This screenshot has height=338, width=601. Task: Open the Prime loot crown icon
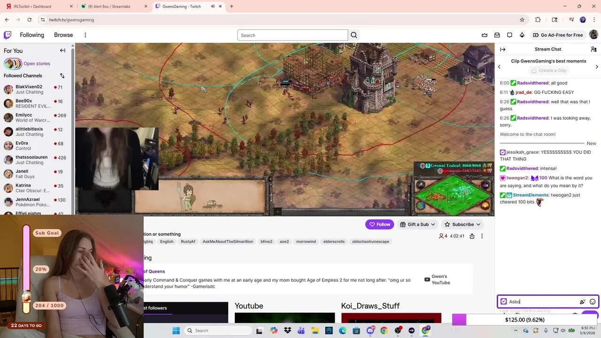tap(485, 35)
